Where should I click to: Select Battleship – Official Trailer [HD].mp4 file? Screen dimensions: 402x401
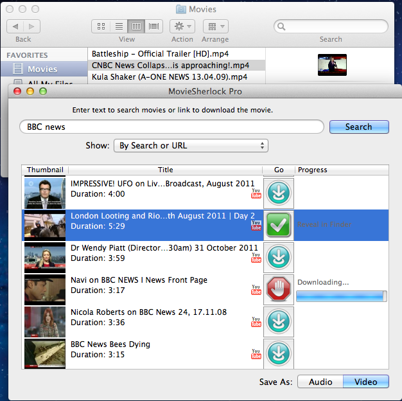tap(177, 54)
